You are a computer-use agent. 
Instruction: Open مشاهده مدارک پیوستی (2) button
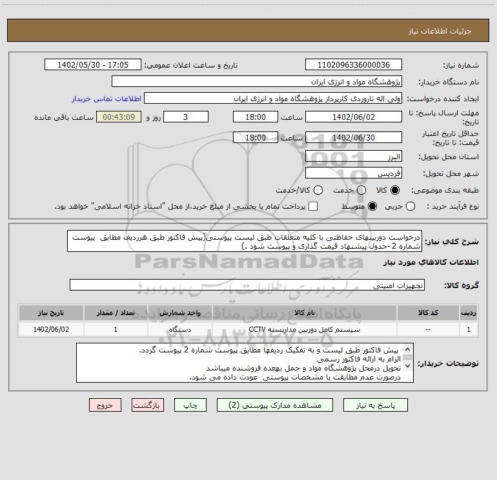pos(275,405)
